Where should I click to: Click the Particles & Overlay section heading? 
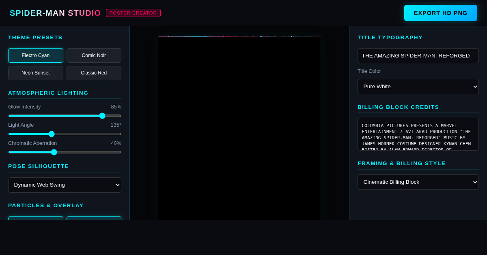click(x=46, y=206)
